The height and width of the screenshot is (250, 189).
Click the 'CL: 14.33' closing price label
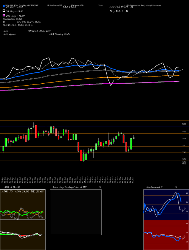[x=70, y=7]
